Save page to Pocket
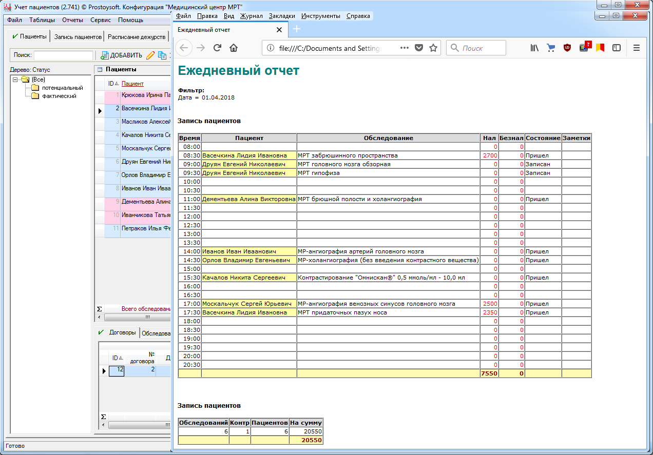Image resolution: width=653 pixels, height=455 pixels. (x=419, y=48)
